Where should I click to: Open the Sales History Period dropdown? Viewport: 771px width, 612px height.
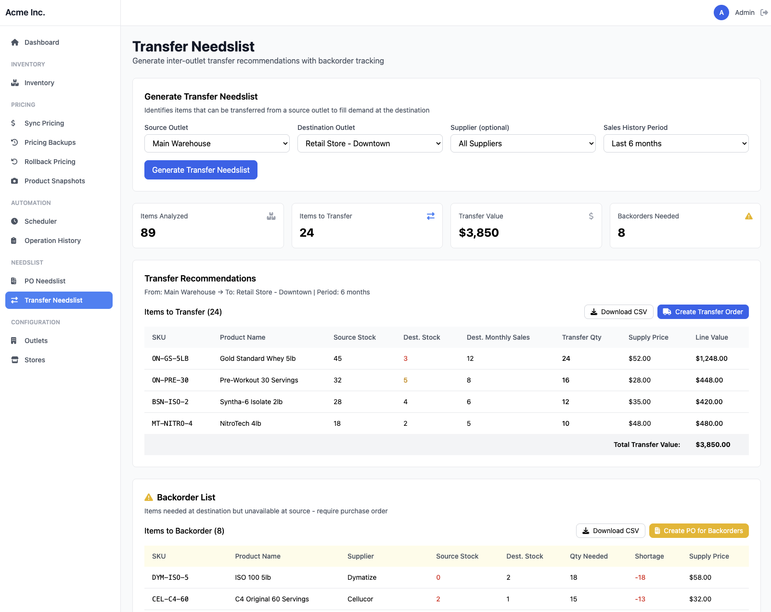click(676, 143)
